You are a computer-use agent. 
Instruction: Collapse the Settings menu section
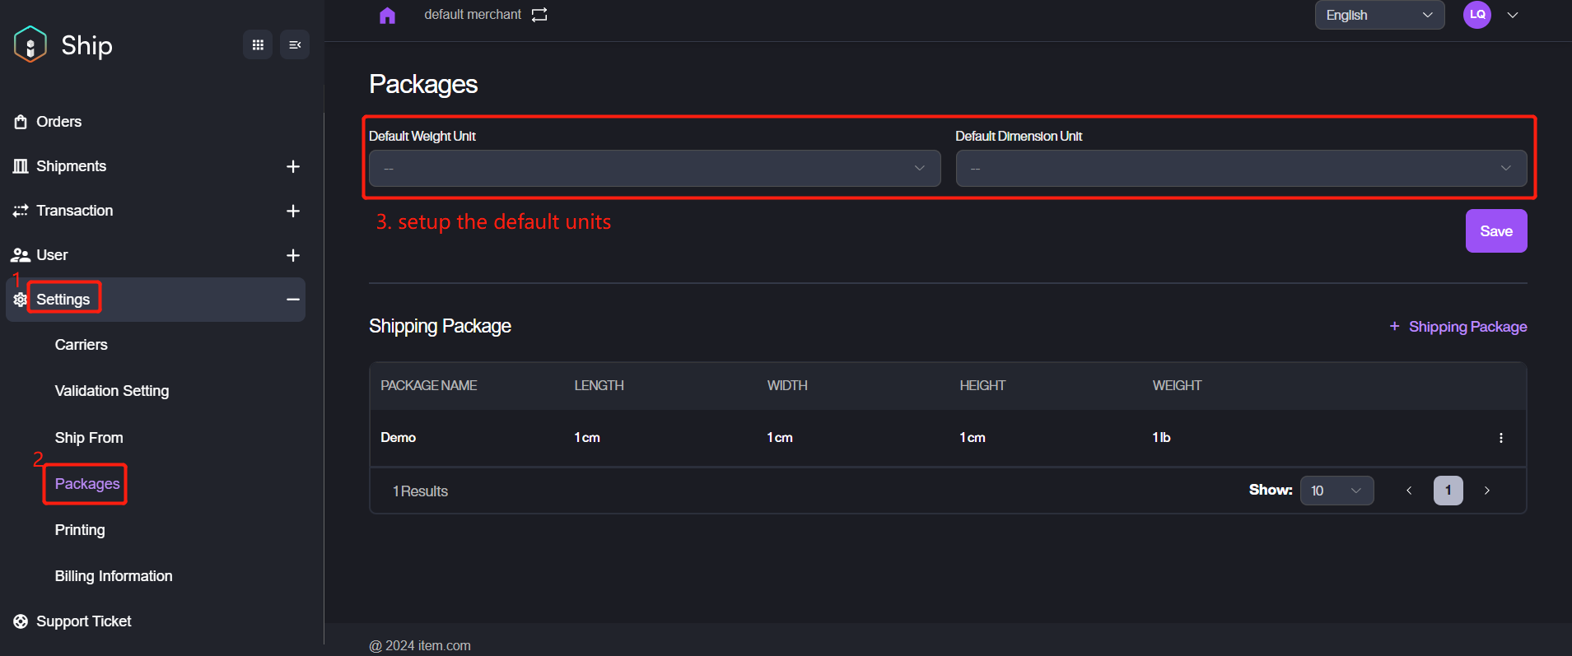(x=292, y=300)
